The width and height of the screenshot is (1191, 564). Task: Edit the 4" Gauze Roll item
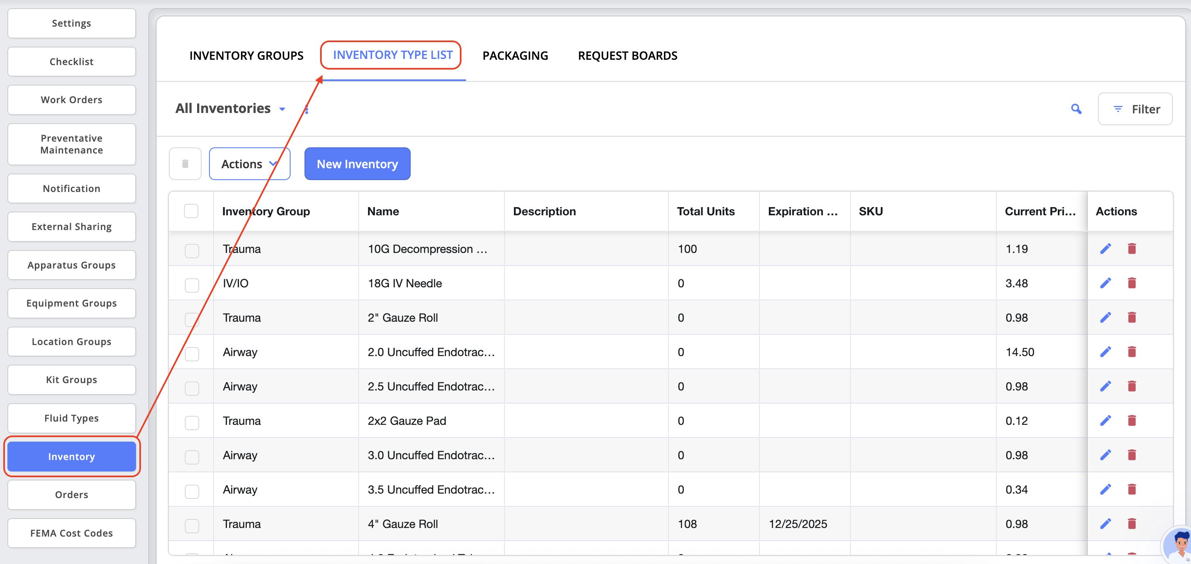click(x=1105, y=523)
